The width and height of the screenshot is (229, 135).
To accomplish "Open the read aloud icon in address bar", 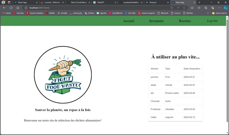I will click(178, 8).
